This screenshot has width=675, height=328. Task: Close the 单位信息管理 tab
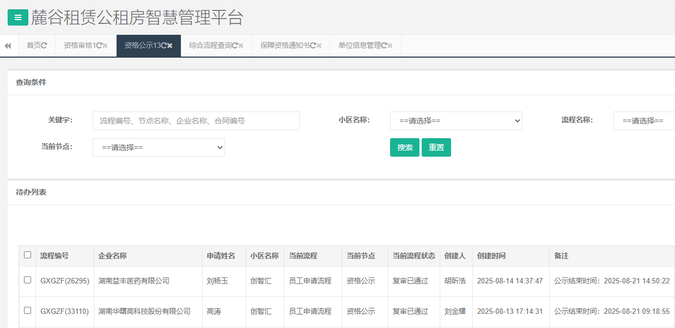[390, 46]
